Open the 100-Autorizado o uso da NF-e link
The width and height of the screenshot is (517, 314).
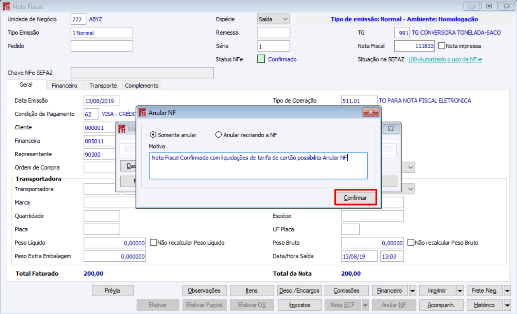point(445,59)
